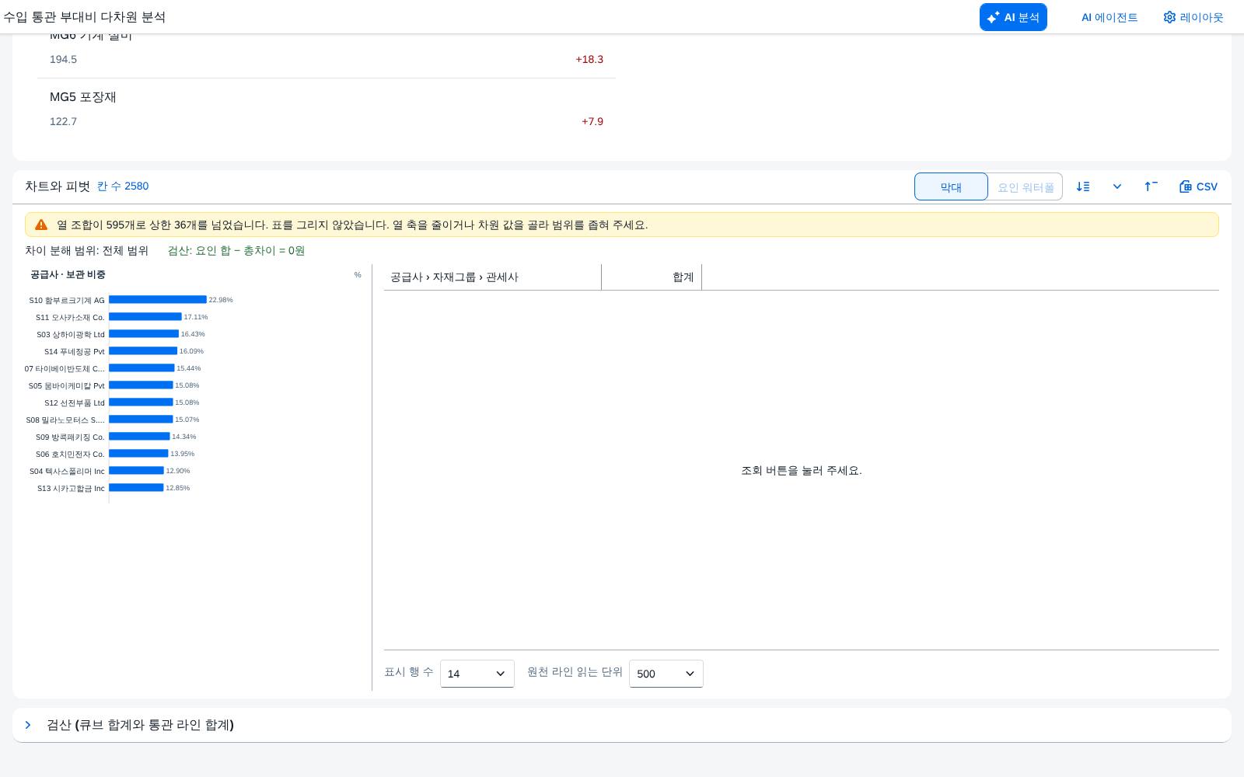This screenshot has height=777, width=1244.
Task: Click the sort ascending arrow icon
Action: point(1151,186)
